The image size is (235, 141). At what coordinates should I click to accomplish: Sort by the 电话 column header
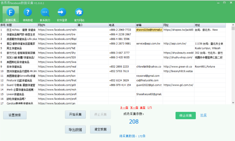tap(122, 25)
